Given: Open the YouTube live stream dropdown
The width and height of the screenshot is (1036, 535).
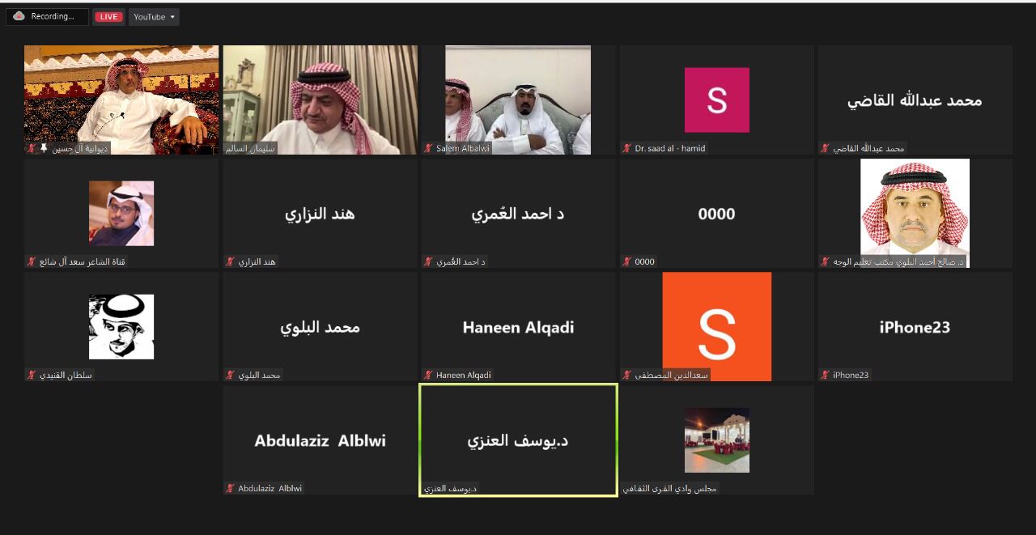Looking at the screenshot, I should click(x=154, y=17).
